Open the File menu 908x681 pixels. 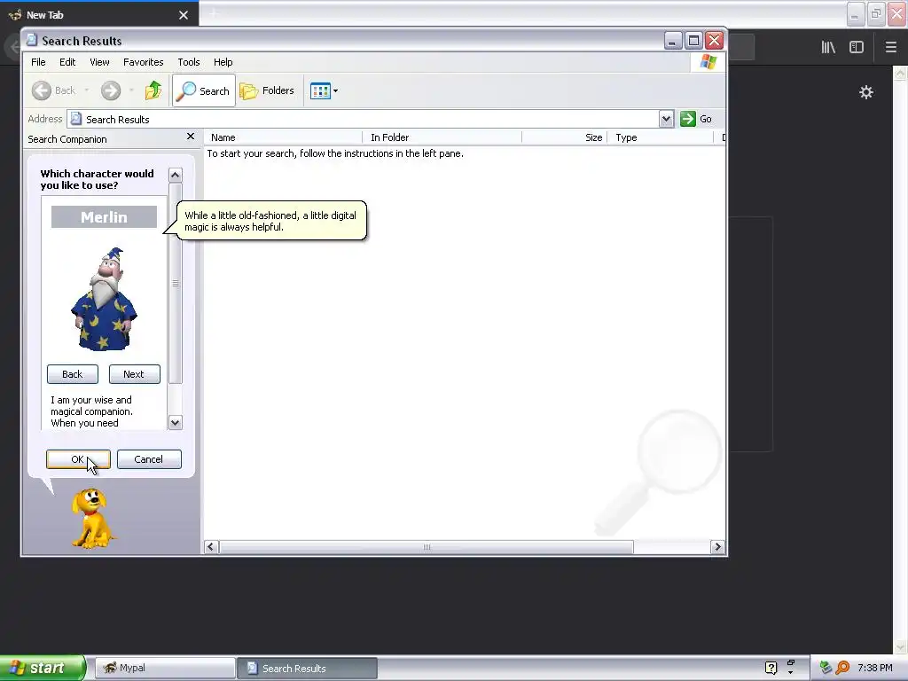click(x=38, y=62)
